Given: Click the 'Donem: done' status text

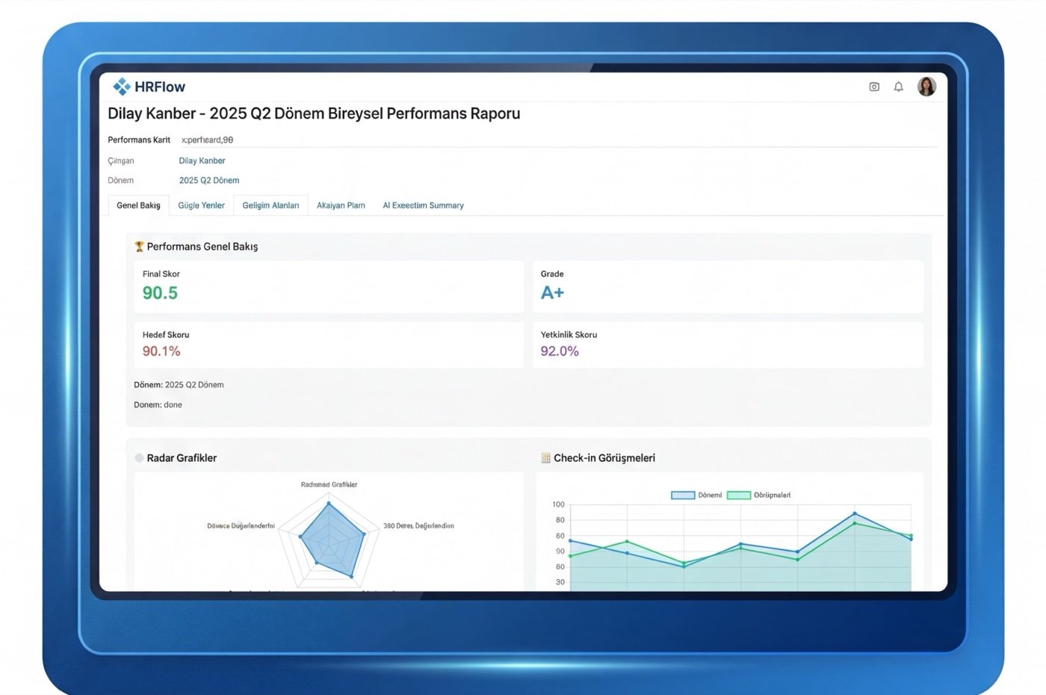Looking at the screenshot, I should pos(158,405).
